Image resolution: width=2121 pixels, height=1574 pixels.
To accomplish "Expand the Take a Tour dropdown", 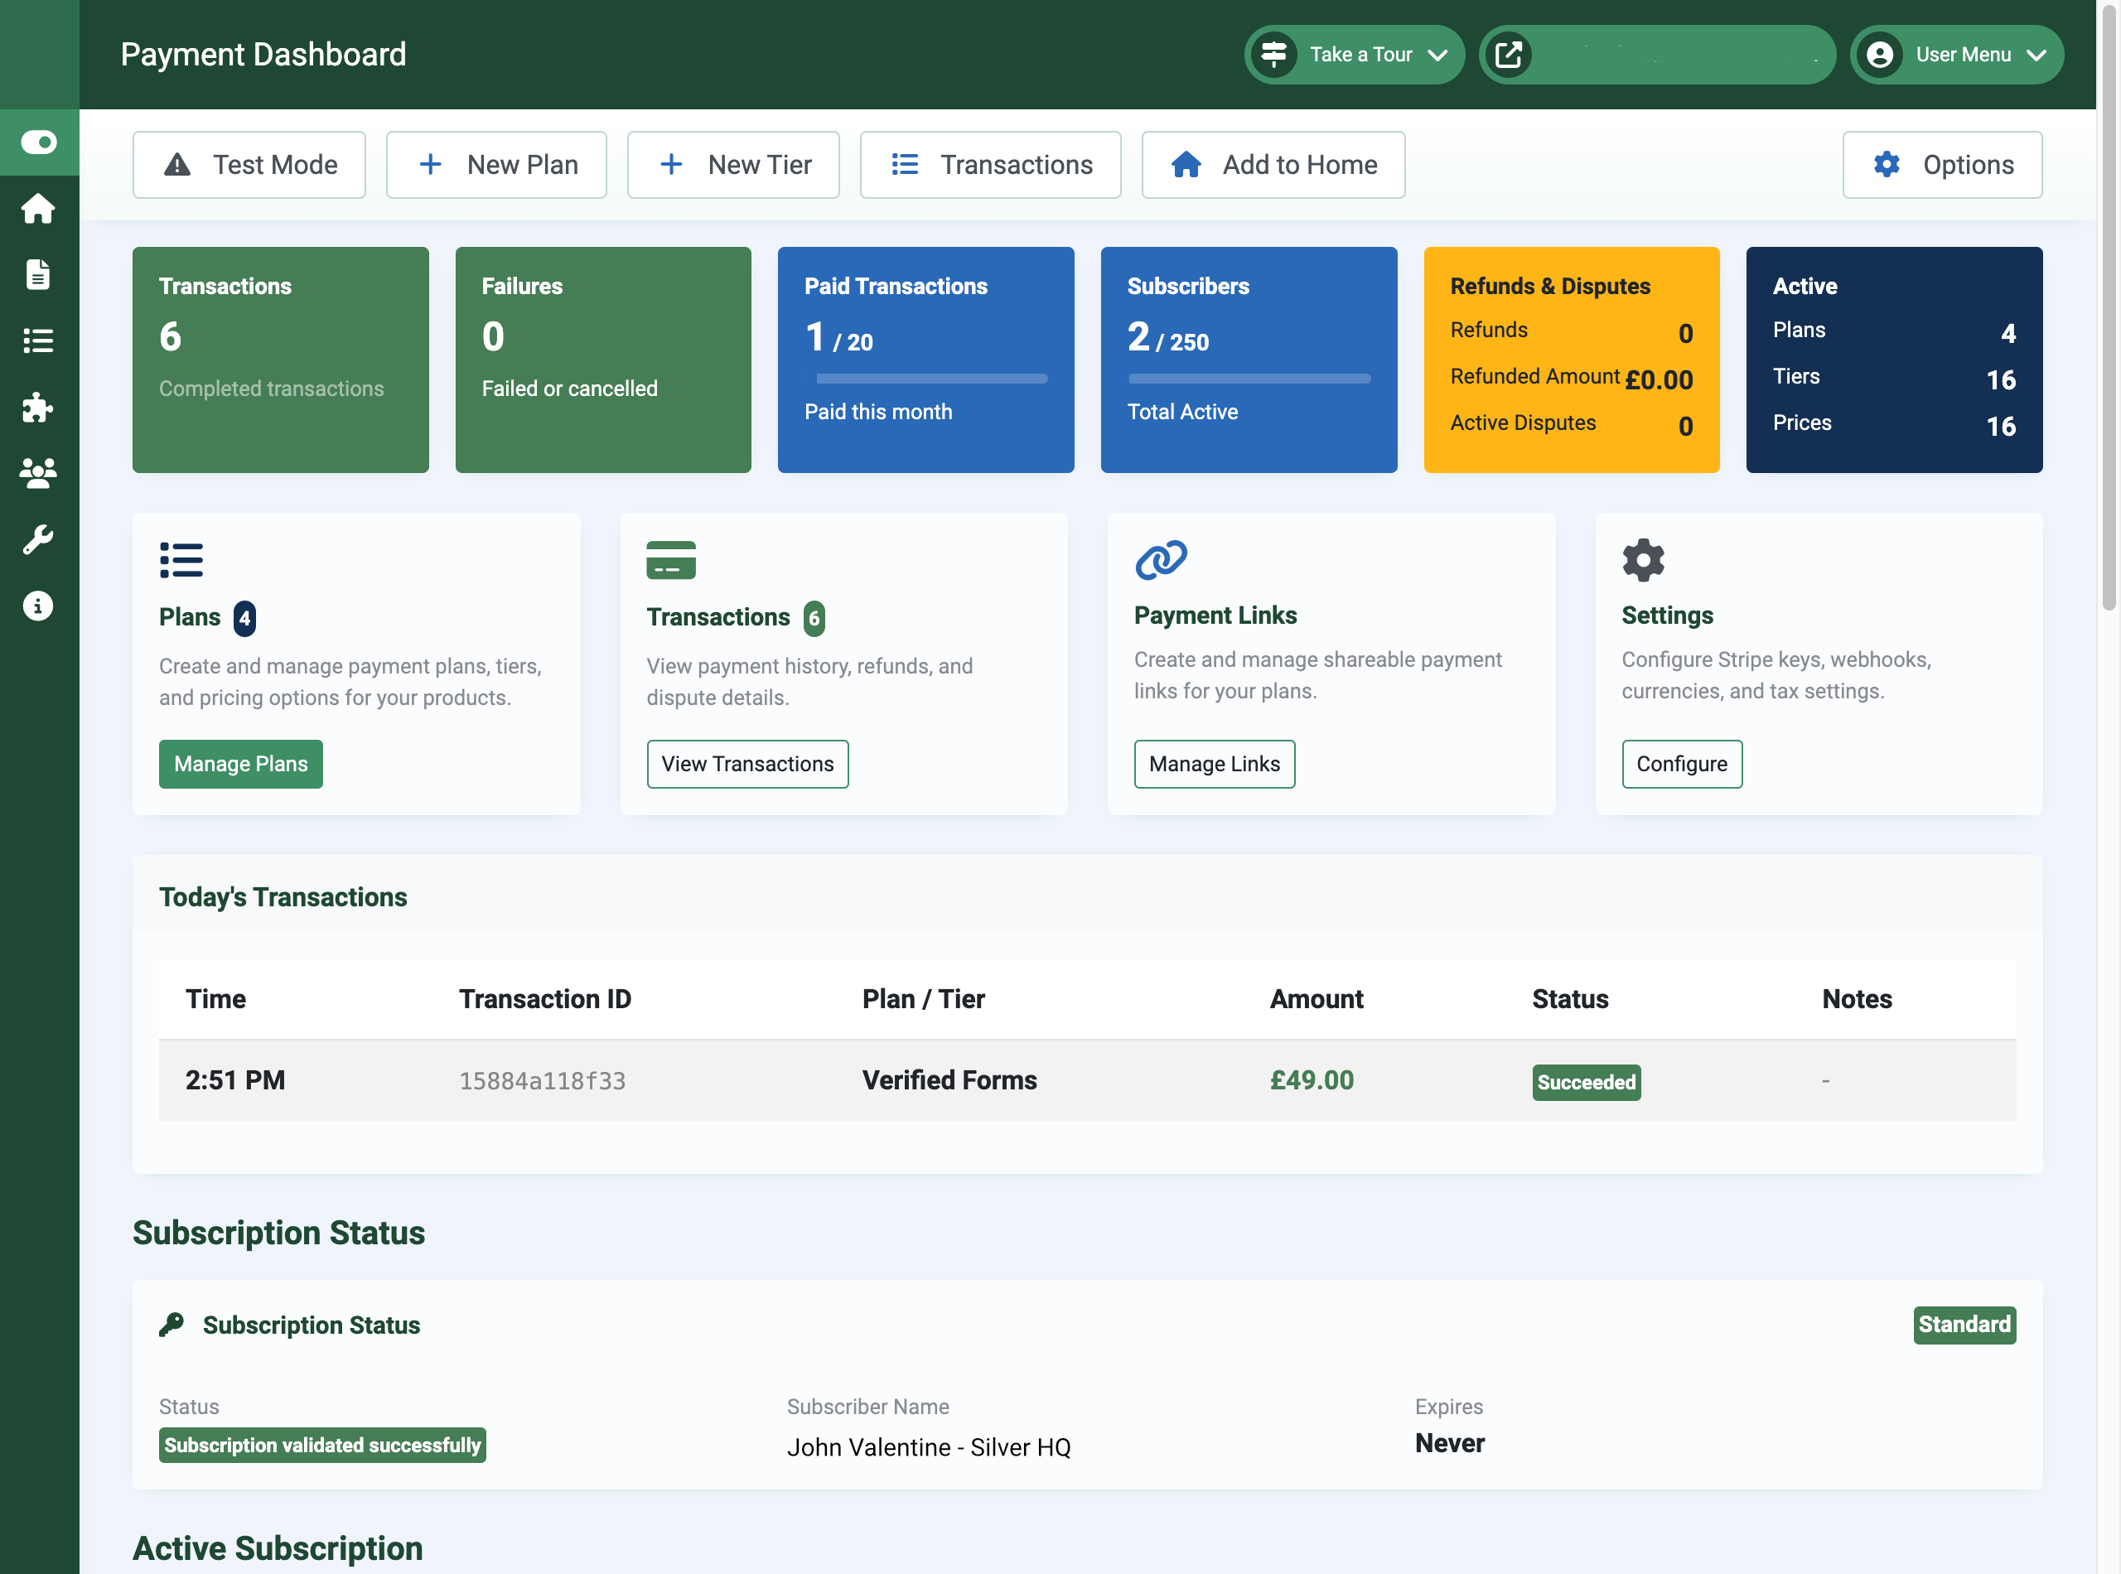I will click(x=1354, y=55).
